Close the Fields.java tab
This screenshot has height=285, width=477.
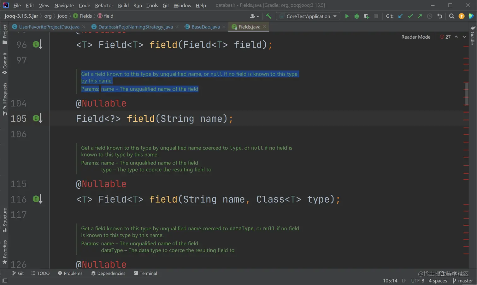pyautogui.click(x=265, y=27)
